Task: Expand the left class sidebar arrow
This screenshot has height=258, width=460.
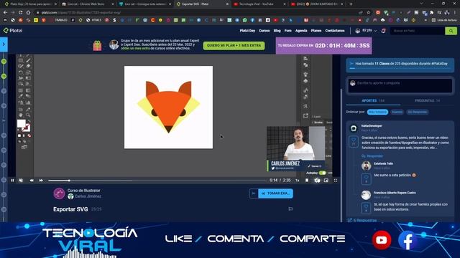Action: click(4, 44)
